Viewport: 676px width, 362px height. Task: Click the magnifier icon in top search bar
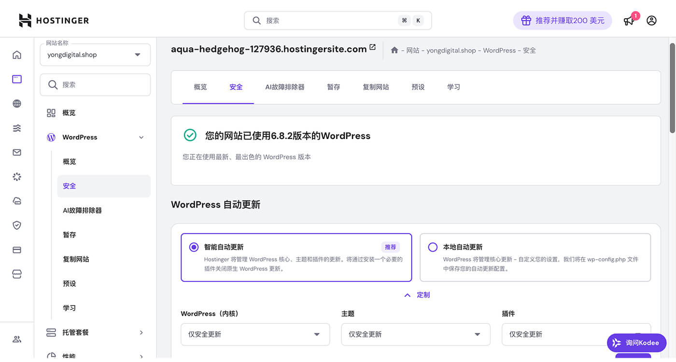257,21
